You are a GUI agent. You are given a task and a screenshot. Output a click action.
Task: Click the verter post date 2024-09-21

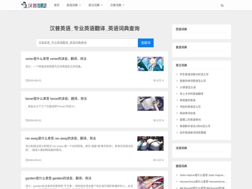[35, 80]
